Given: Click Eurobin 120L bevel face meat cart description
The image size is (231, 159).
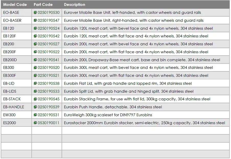Looking at the screenshot, I should [138, 28].
